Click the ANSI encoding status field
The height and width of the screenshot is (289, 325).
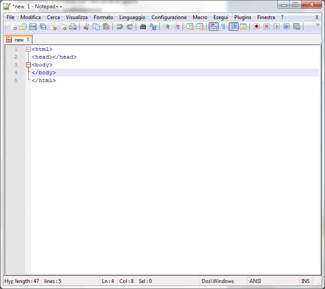273,281
